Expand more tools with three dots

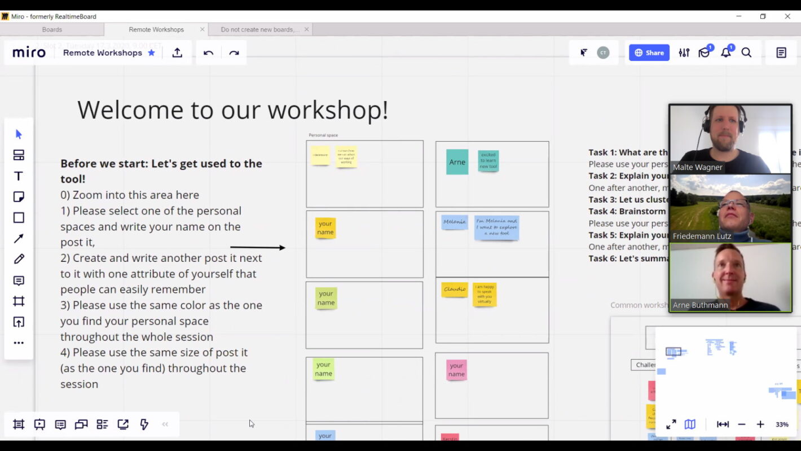pos(19,343)
